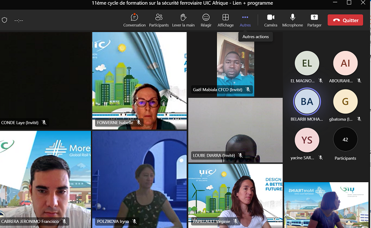Viewport: 371px width, 228px height.
Task: Show the Participants list
Action: coord(159,20)
